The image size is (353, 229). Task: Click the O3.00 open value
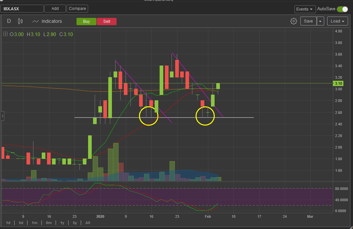pyautogui.click(x=17, y=34)
